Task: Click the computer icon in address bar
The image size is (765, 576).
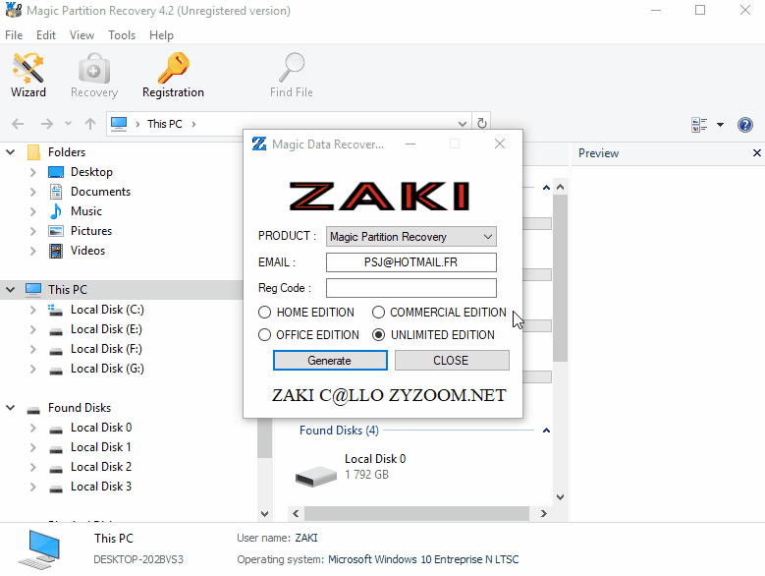Action: pos(119,124)
